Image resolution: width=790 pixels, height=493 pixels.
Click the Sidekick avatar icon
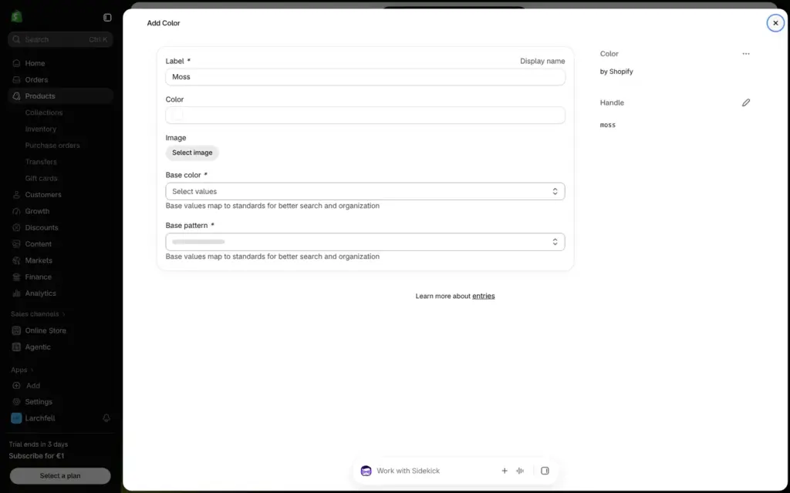tap(366, 471)
